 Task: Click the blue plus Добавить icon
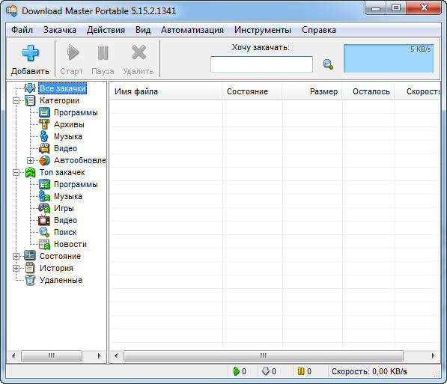30,52
